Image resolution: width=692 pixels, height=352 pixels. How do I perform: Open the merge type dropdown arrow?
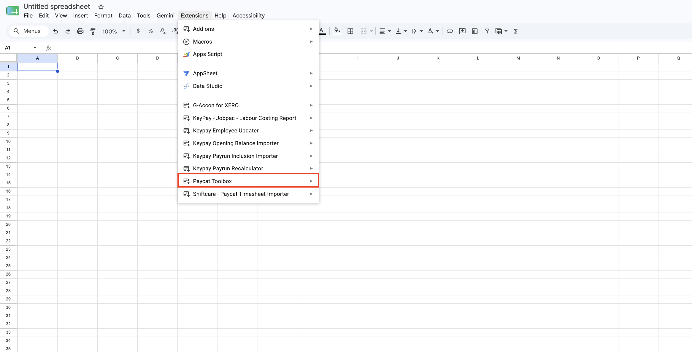372,31
